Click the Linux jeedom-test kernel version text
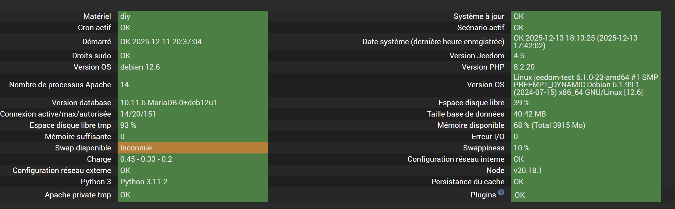The width and height of the screenshot is (675, 209). pyautogui.click(x=586, y=85)
